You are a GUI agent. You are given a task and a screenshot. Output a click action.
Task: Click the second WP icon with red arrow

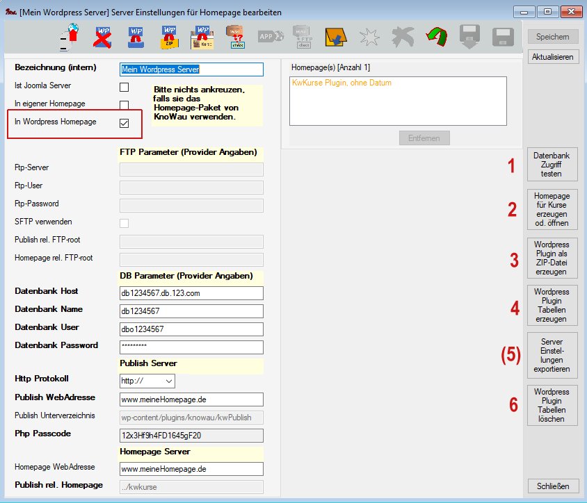coord(136,37)
